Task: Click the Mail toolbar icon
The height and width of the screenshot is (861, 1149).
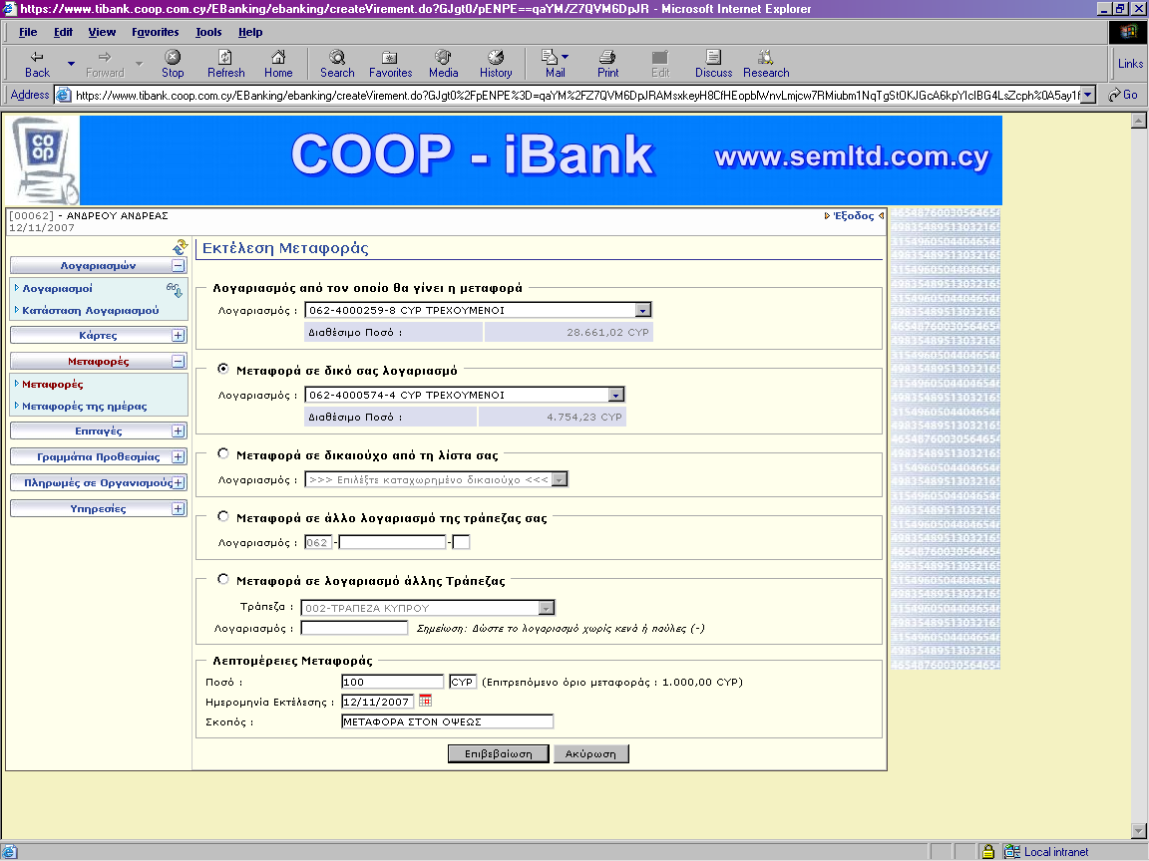Action: coord(550,57)
